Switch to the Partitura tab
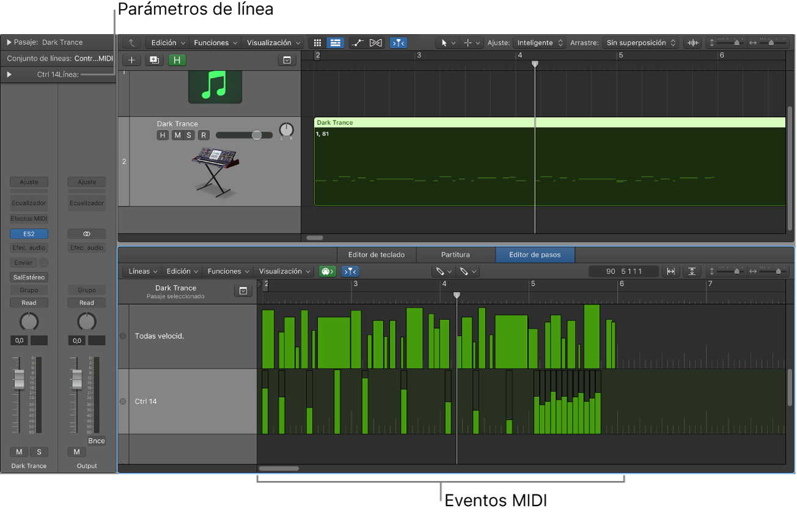The image size is (797, 514). 456,255
